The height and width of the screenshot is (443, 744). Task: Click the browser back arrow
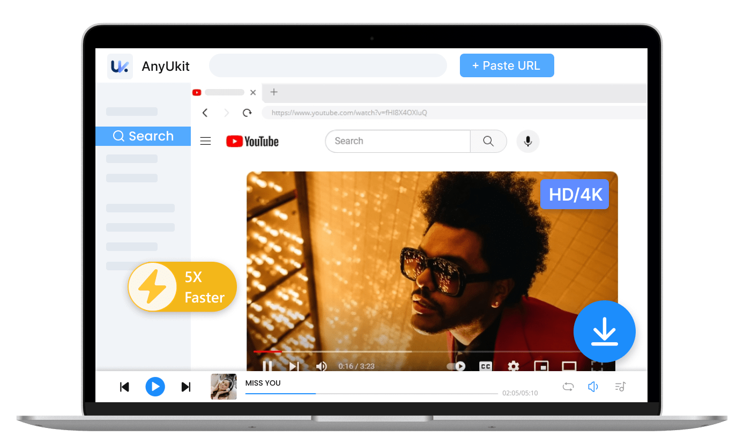(205, 113)
